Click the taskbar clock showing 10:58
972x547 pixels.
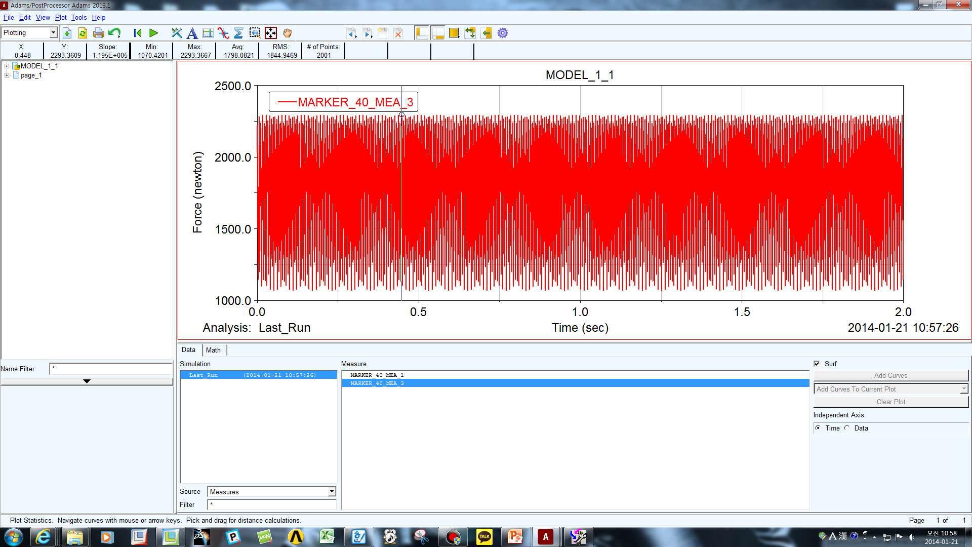tap(941, 537)
